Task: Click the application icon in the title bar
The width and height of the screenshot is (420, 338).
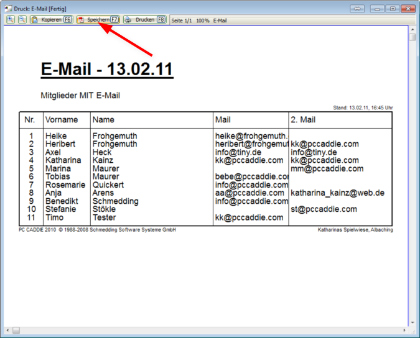Action: click(8, 8)
